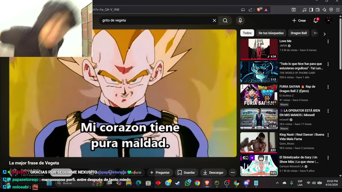Click the install app icon in address bar

[243, 10]
